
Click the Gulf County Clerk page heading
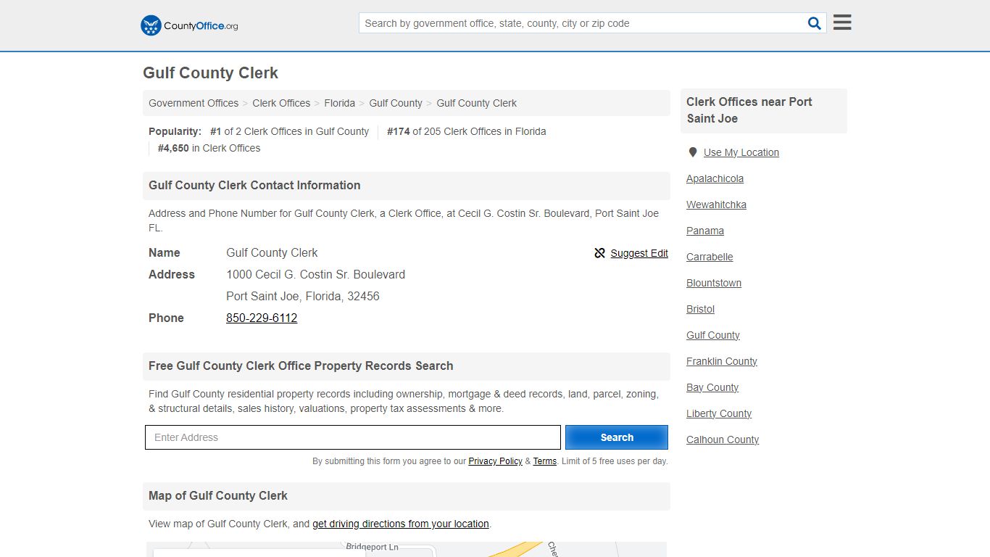point(210,73)
